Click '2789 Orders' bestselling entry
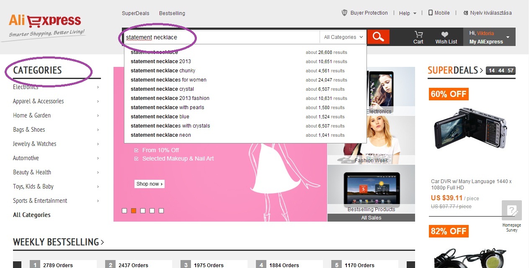 tap(58, 265)
